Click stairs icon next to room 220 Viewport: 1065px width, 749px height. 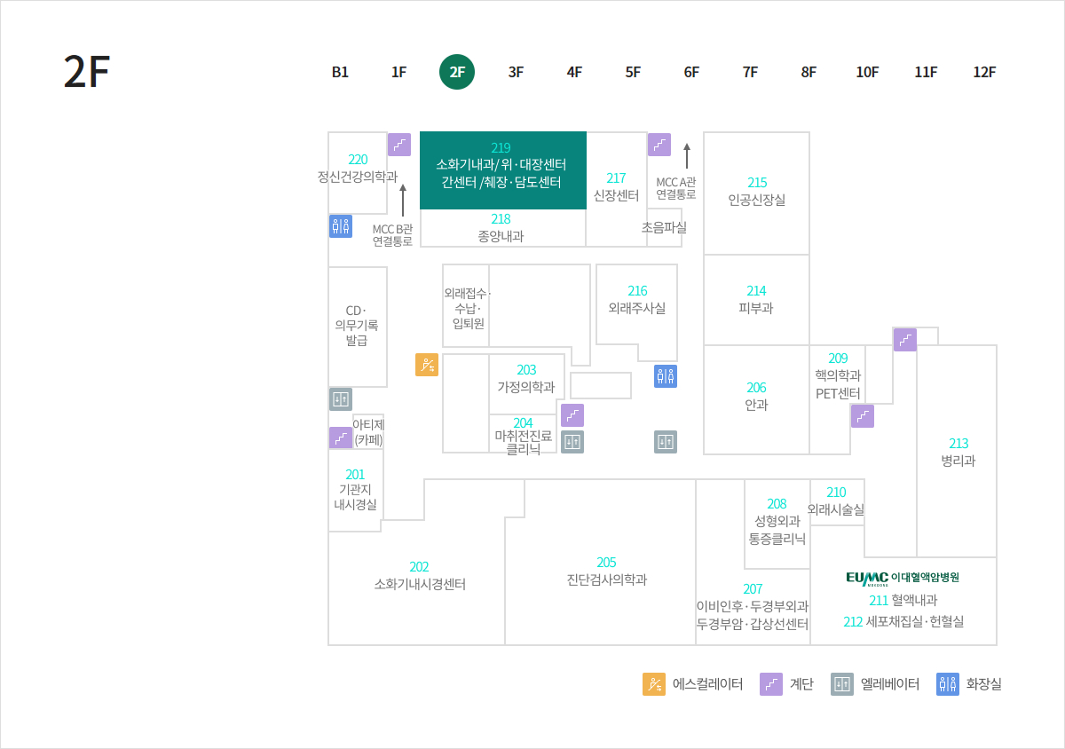399,145
